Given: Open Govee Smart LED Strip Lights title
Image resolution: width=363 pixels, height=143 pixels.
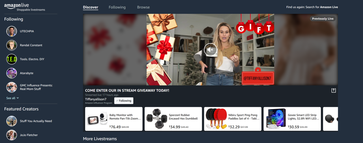Looking at the screenshot, I should [x=304, y=117].
